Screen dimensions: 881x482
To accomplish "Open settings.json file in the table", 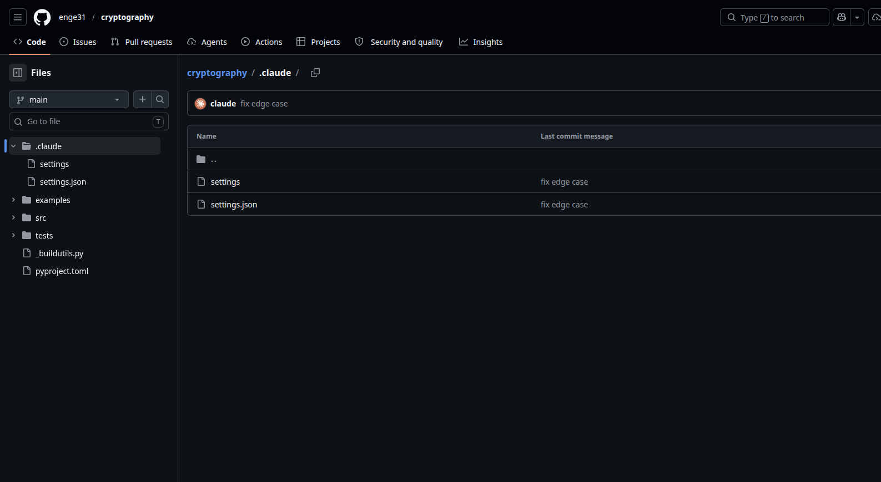I will [234, 205].
